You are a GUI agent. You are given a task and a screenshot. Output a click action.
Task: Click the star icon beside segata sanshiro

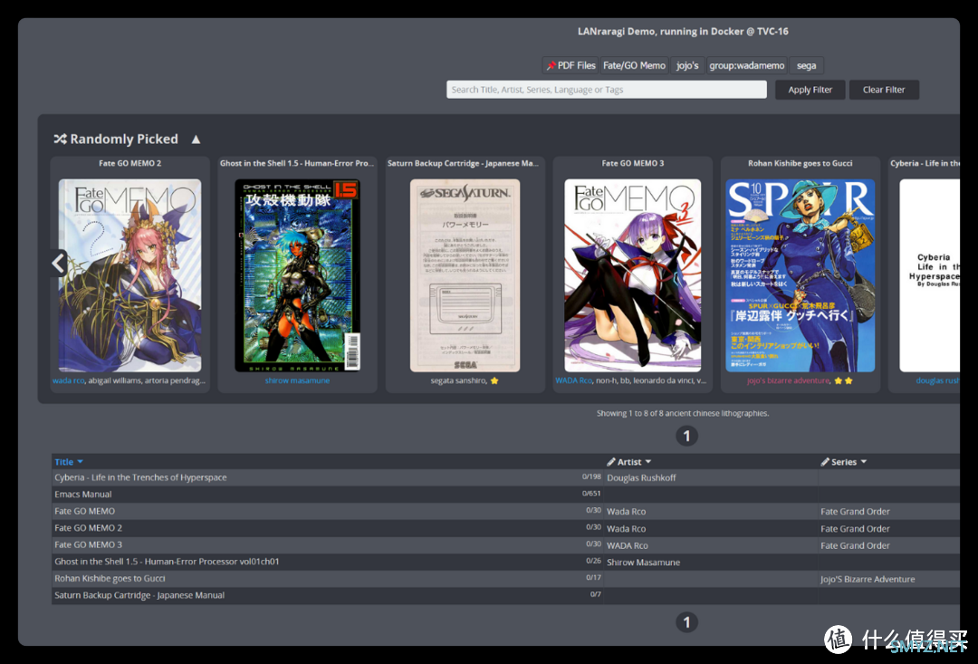(x=494, y=380)
